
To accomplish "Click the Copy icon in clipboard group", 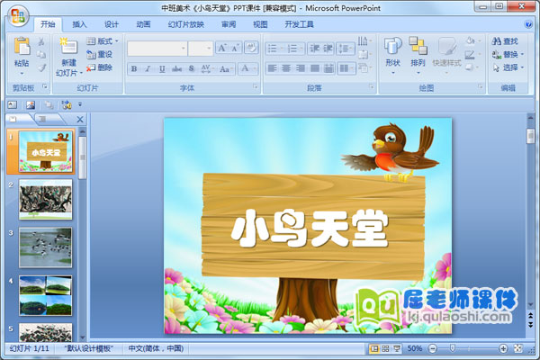I will (41, 54).
